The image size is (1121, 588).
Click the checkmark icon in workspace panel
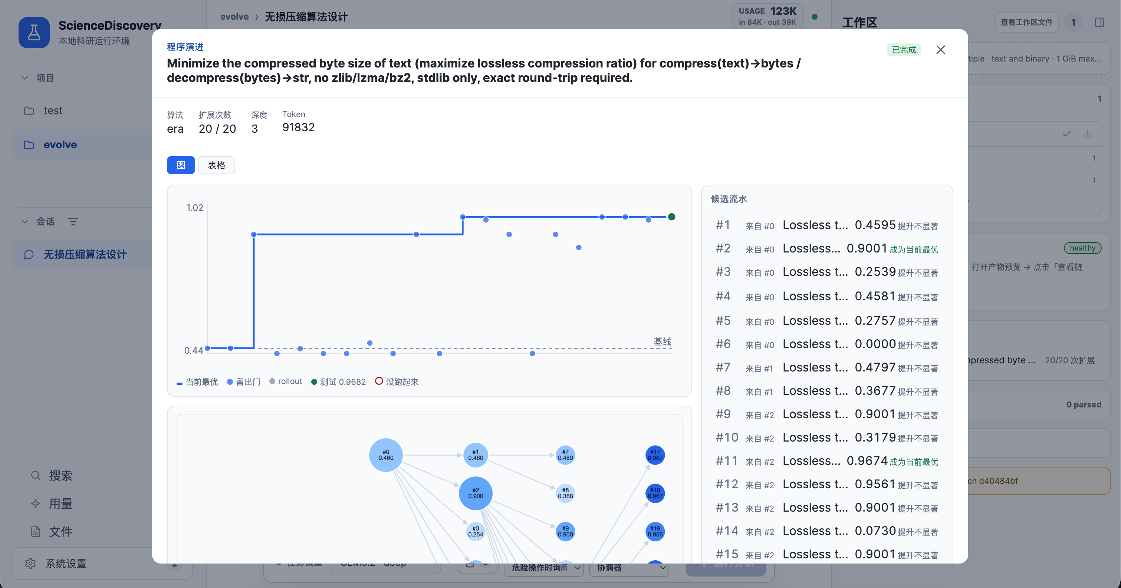(x=1066, y=133)
